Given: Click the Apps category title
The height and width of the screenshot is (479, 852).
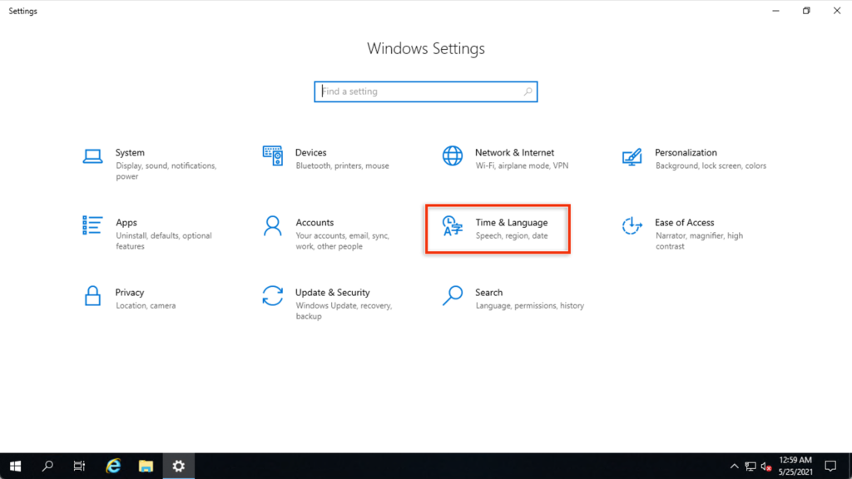Looking at the screenshot, I should [x=126, y=223].
